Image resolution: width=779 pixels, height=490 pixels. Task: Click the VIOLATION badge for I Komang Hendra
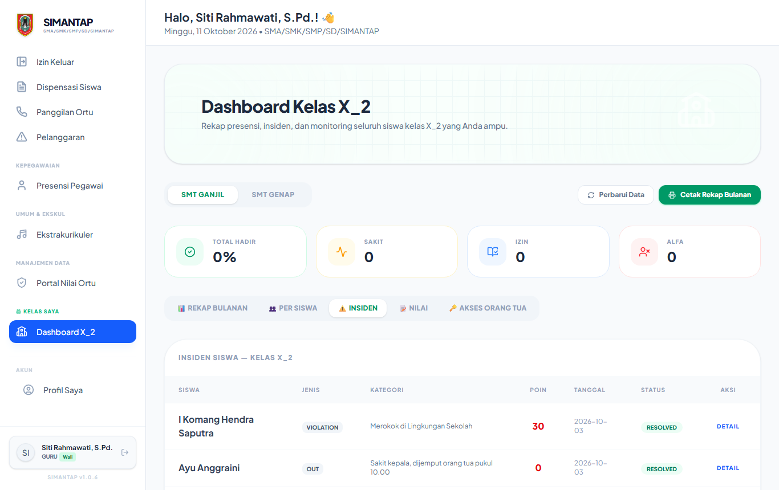[x=322, y=427]
